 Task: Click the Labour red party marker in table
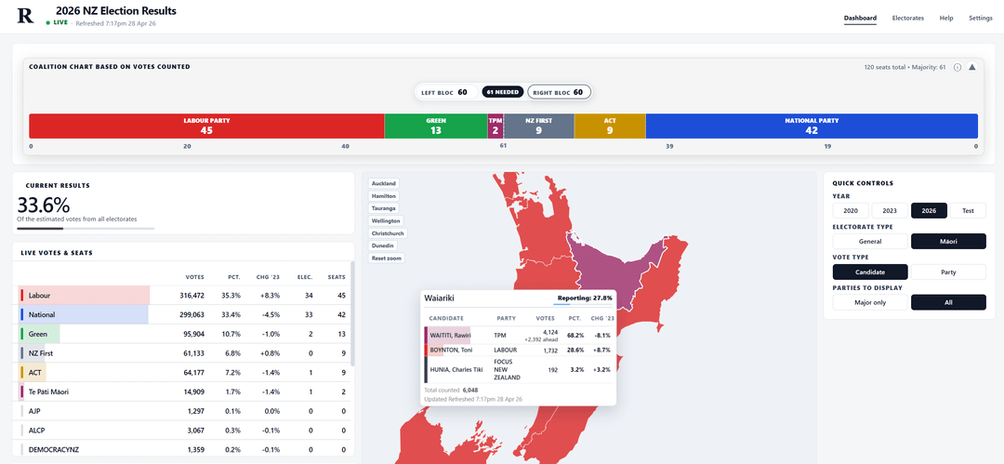pyautogui.click(x=21, y=295)
